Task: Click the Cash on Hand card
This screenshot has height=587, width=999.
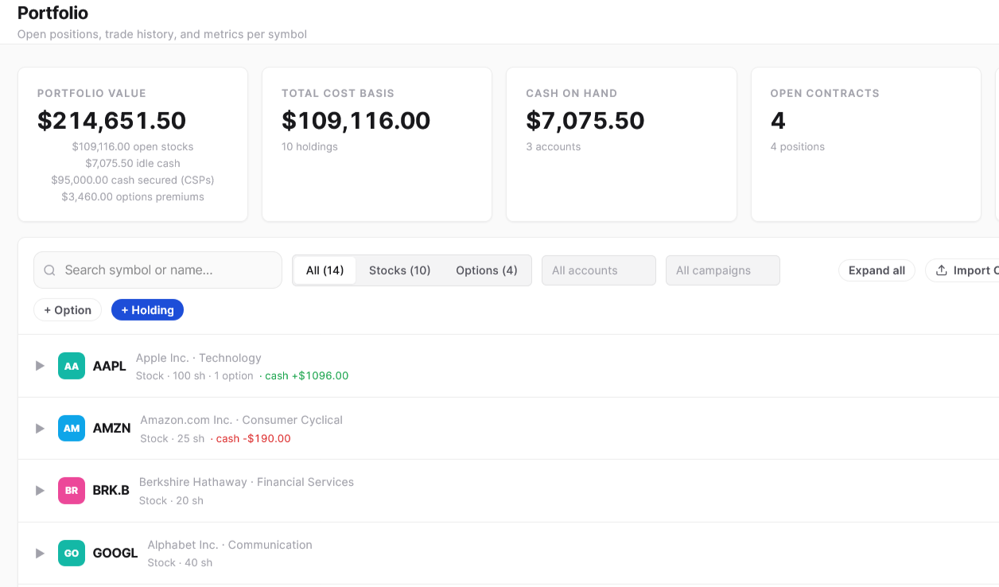Action: 621,144
